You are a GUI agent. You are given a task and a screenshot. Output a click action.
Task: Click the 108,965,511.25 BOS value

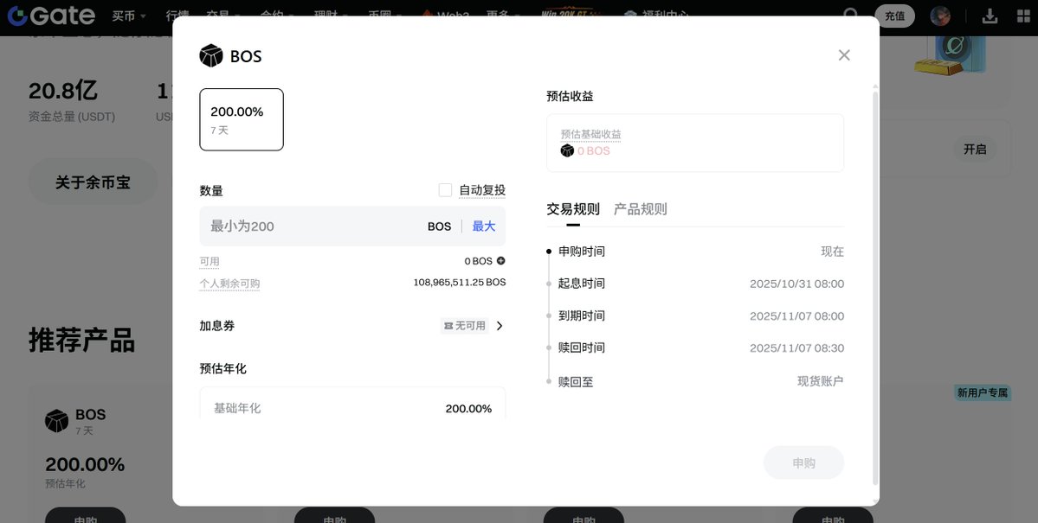point(460,283)
